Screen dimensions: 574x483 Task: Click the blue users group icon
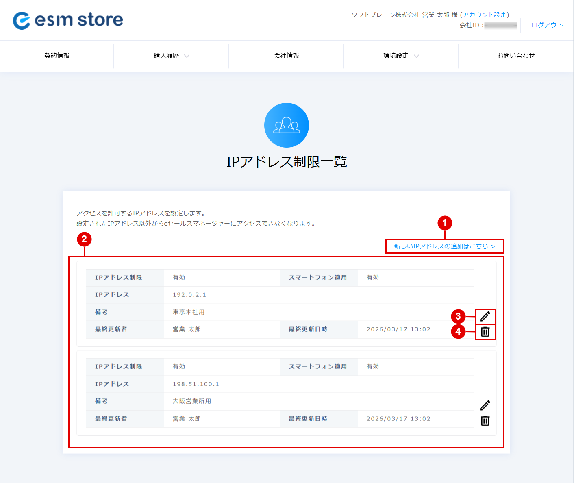pos(287,125)
